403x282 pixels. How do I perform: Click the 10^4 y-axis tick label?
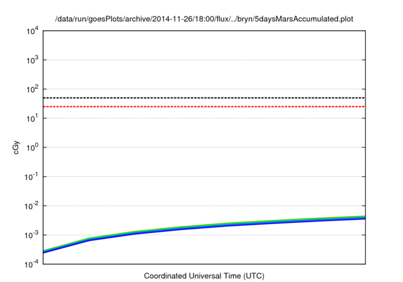(32, 31)
